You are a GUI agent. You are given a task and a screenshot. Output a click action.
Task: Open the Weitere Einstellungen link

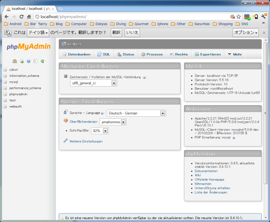[86, 141]
